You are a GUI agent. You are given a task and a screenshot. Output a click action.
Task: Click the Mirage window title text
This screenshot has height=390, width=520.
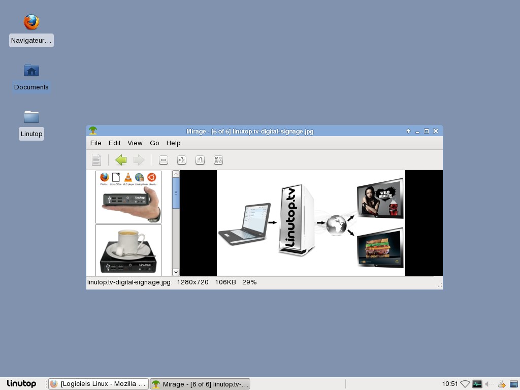(x=250, y=132)
